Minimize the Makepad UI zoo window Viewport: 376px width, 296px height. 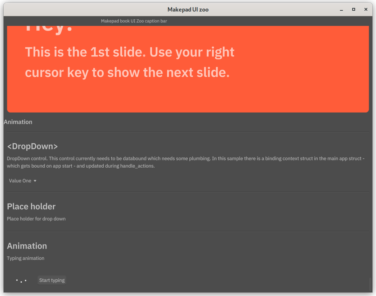pos(341,10)
